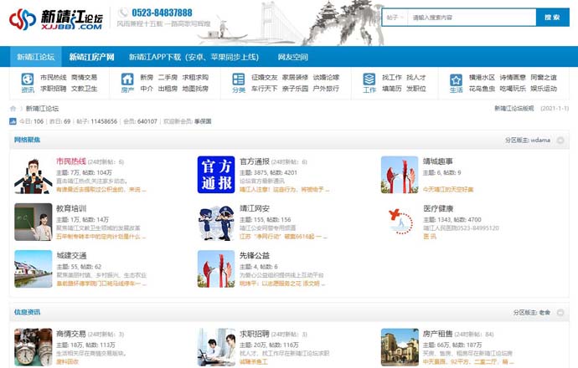Click the home icon in breadcrumb

(x=13, y=109)
